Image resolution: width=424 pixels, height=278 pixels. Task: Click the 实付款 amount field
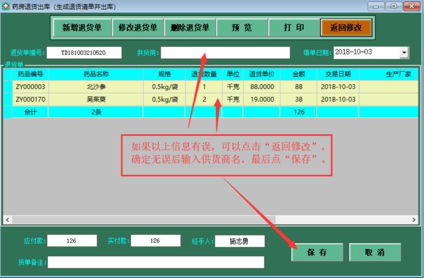156,241
